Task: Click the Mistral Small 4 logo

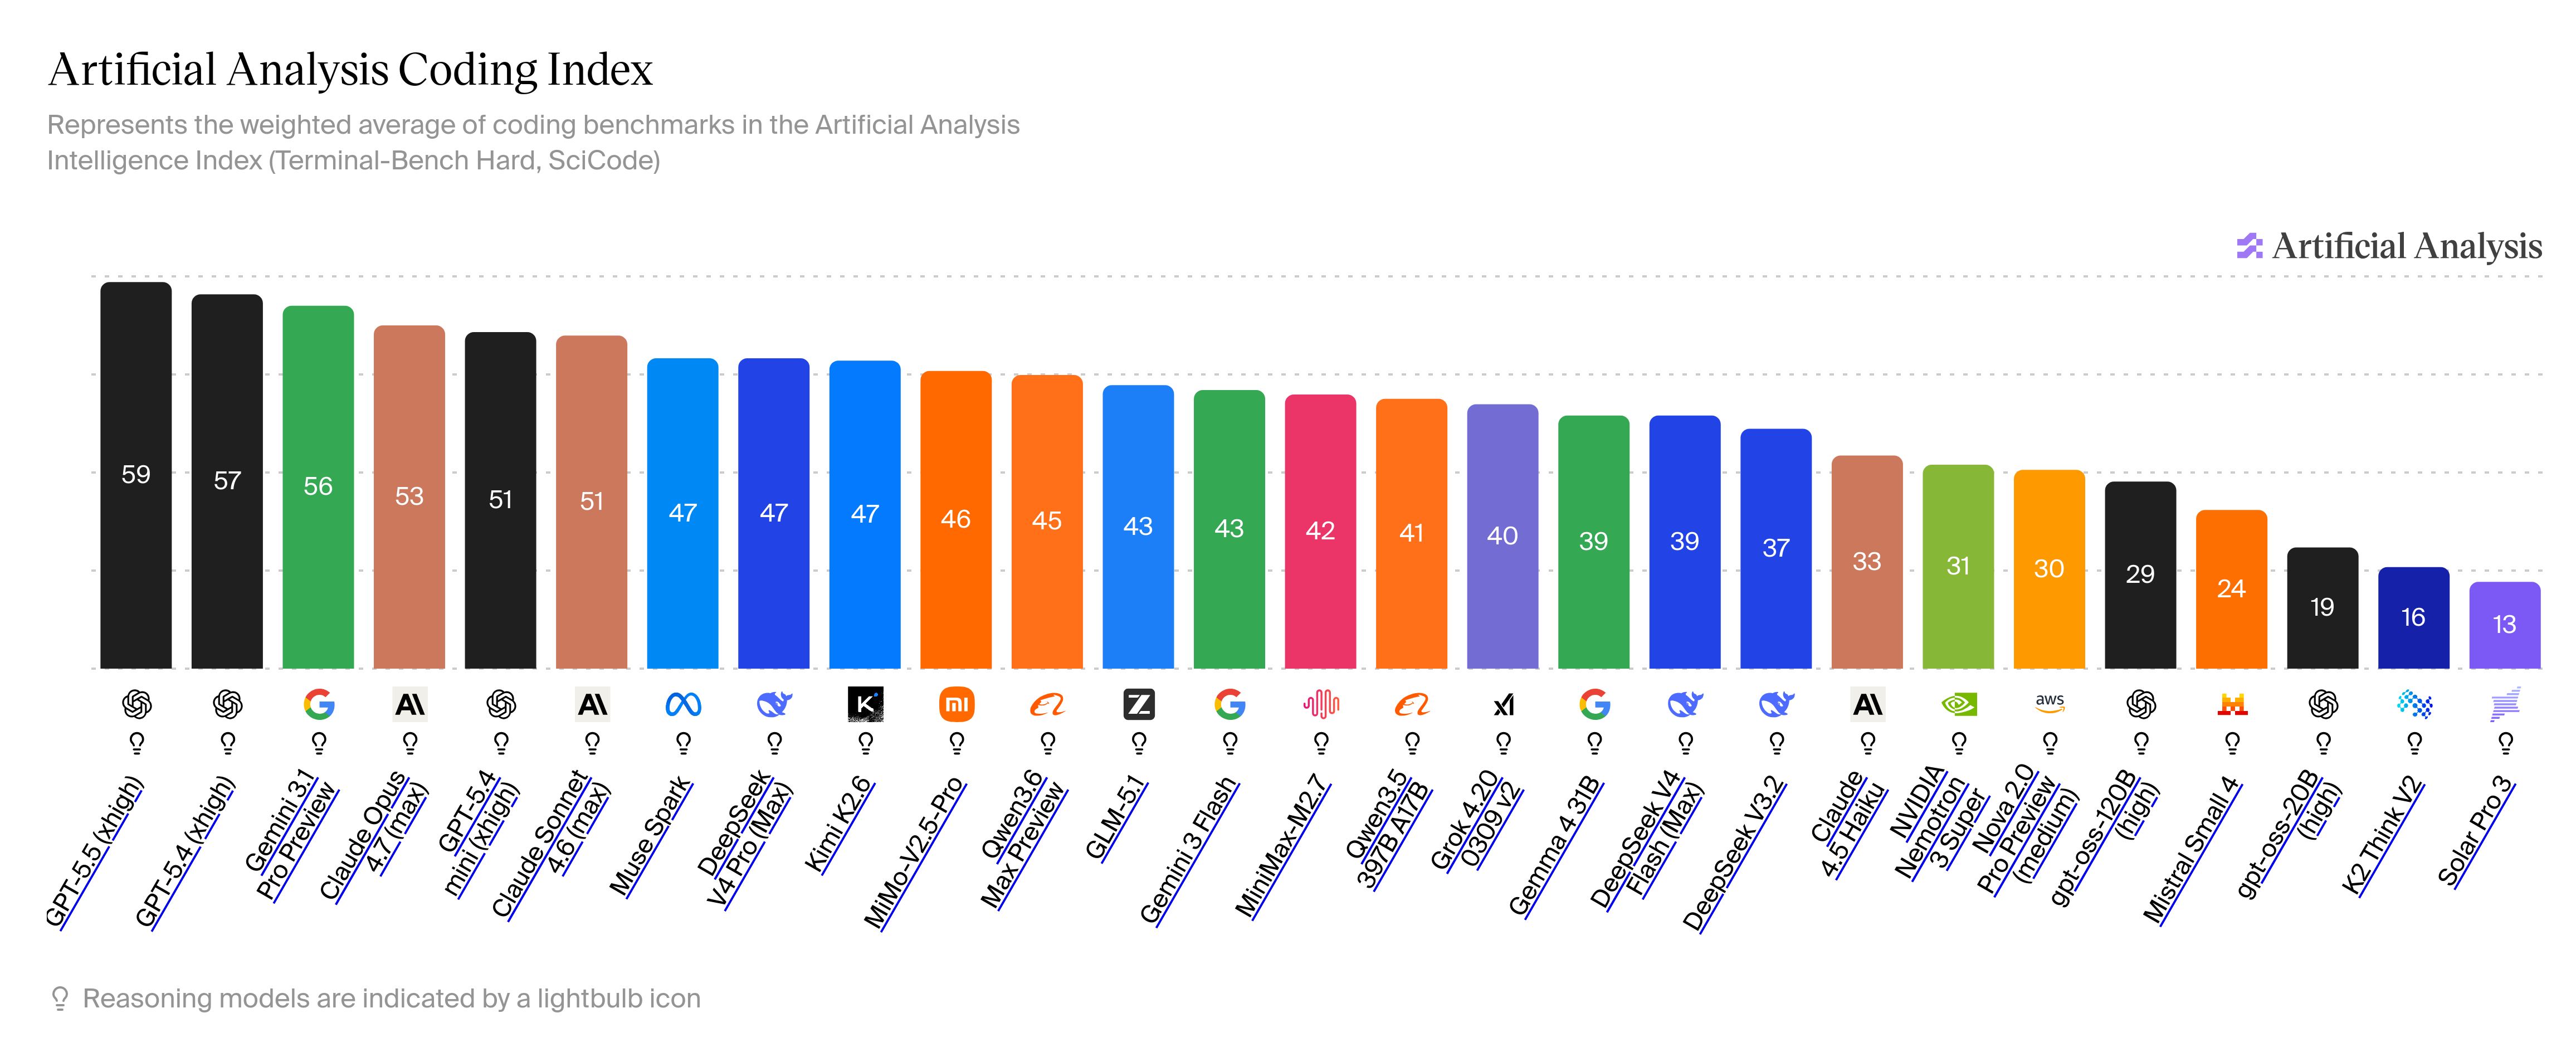Action: (2231, 705)
